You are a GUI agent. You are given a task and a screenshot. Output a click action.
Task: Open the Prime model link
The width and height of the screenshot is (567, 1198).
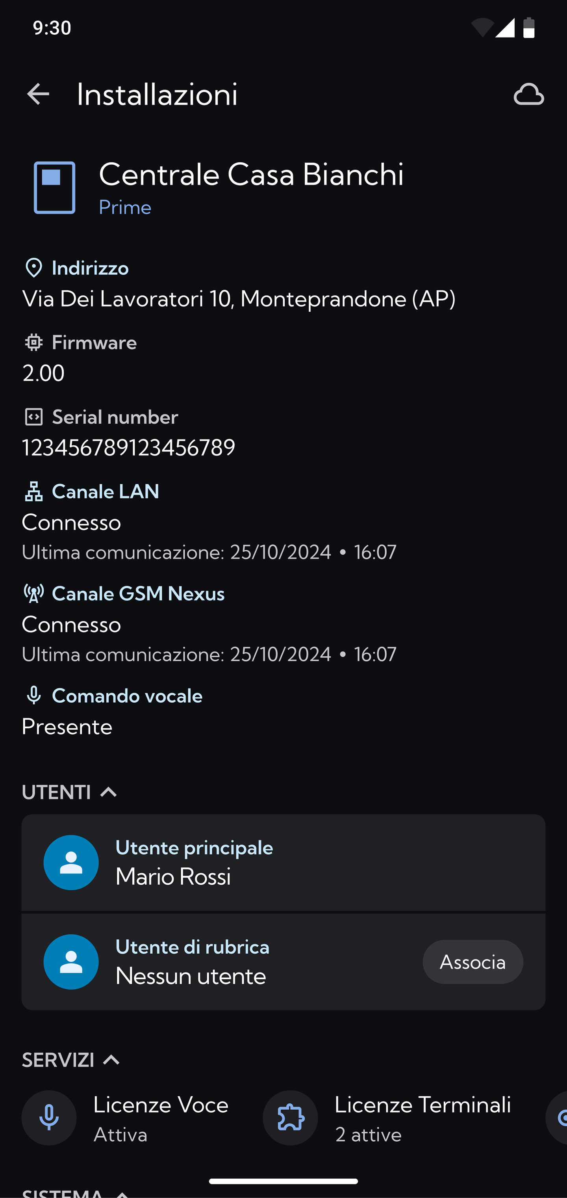tap(125, 207)
